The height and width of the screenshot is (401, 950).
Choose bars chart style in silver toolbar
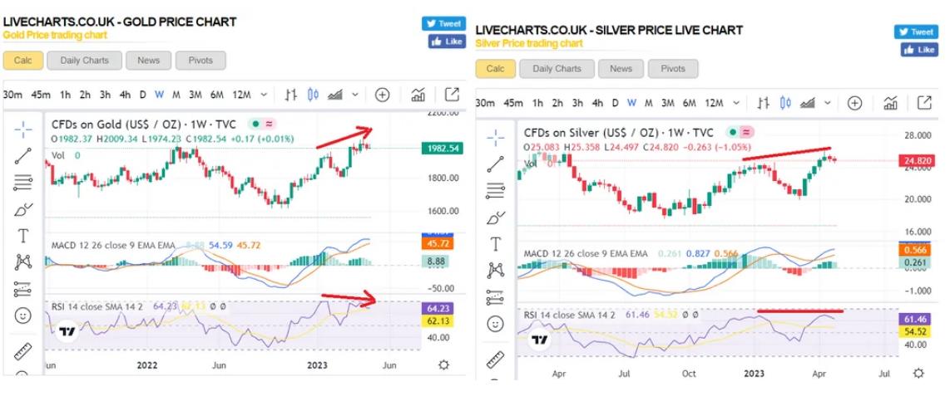(x=764, y=103)
